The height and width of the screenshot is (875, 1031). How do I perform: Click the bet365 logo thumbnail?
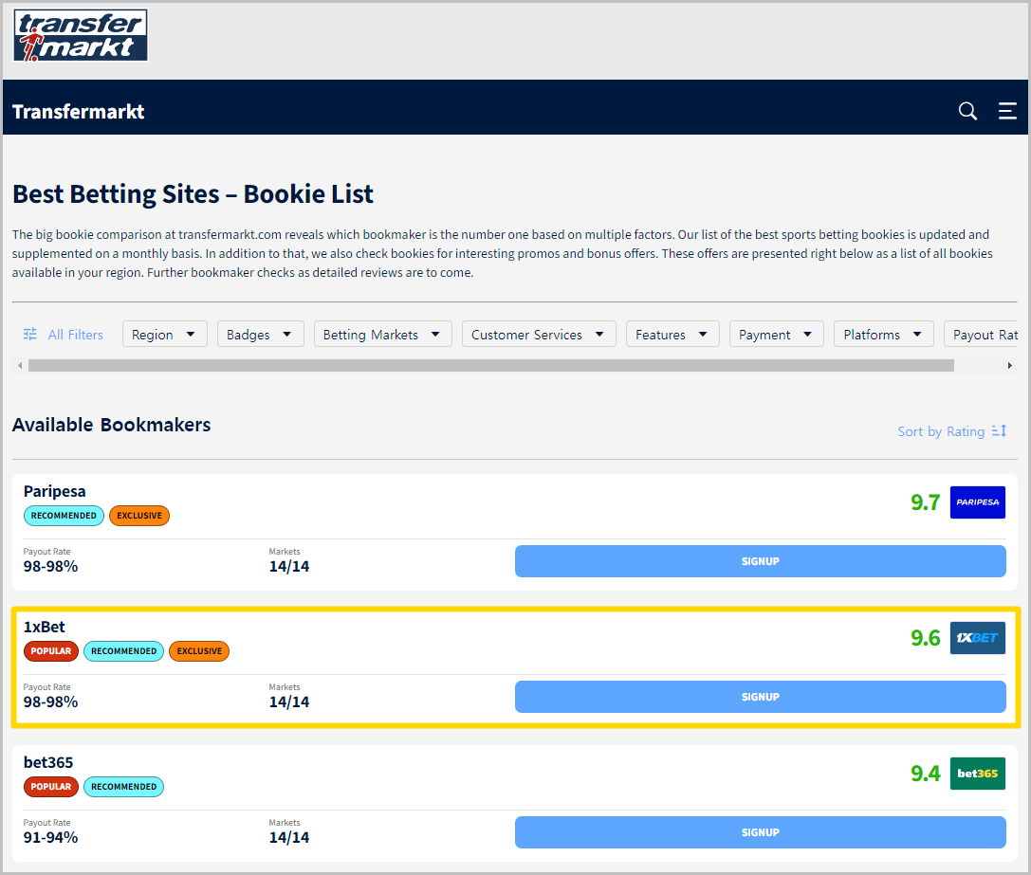click(977, 774)
